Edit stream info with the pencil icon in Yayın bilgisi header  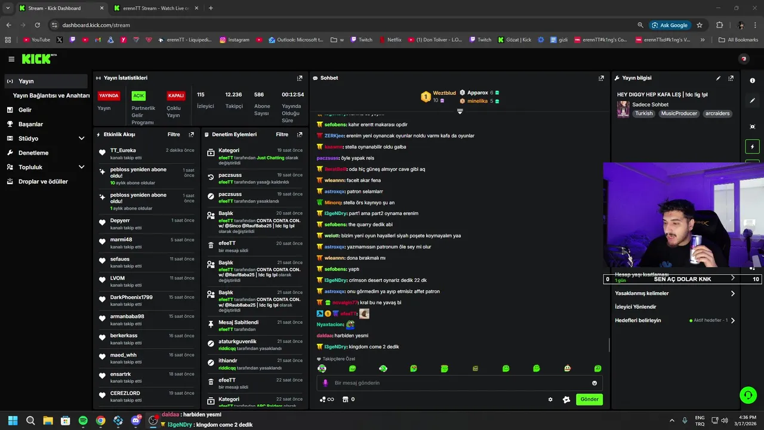pyautogui.click(x=718, y=78)
